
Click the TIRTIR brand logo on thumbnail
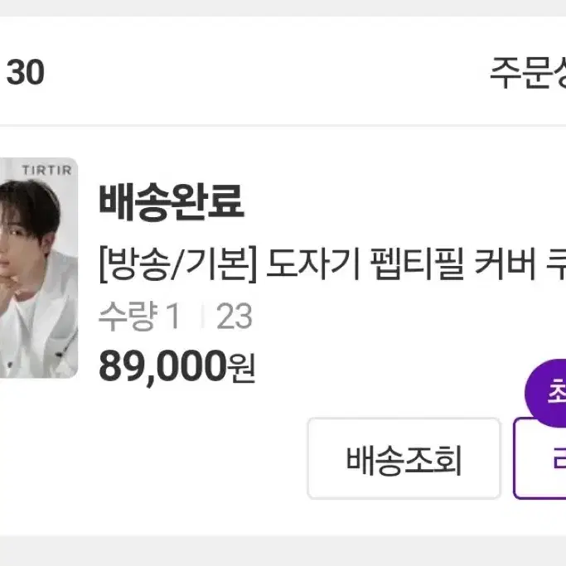point(46,170)
